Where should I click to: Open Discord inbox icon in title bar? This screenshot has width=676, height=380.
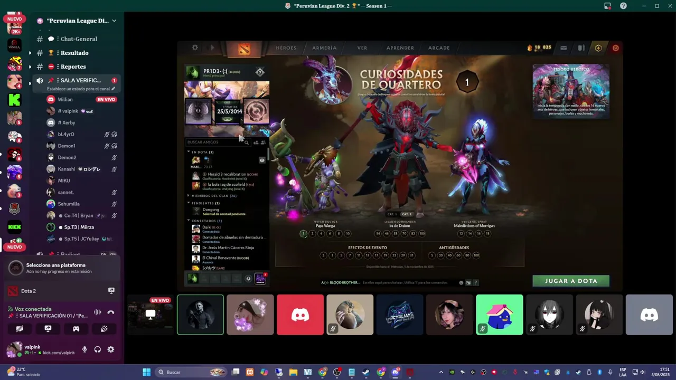tap(607, 6)
